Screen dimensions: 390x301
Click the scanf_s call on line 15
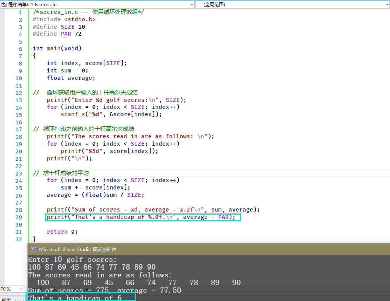[x=72, y=114]
